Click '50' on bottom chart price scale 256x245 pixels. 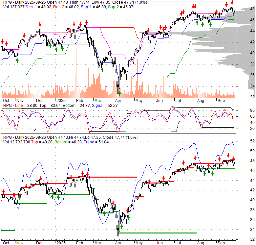coord(252,151)
